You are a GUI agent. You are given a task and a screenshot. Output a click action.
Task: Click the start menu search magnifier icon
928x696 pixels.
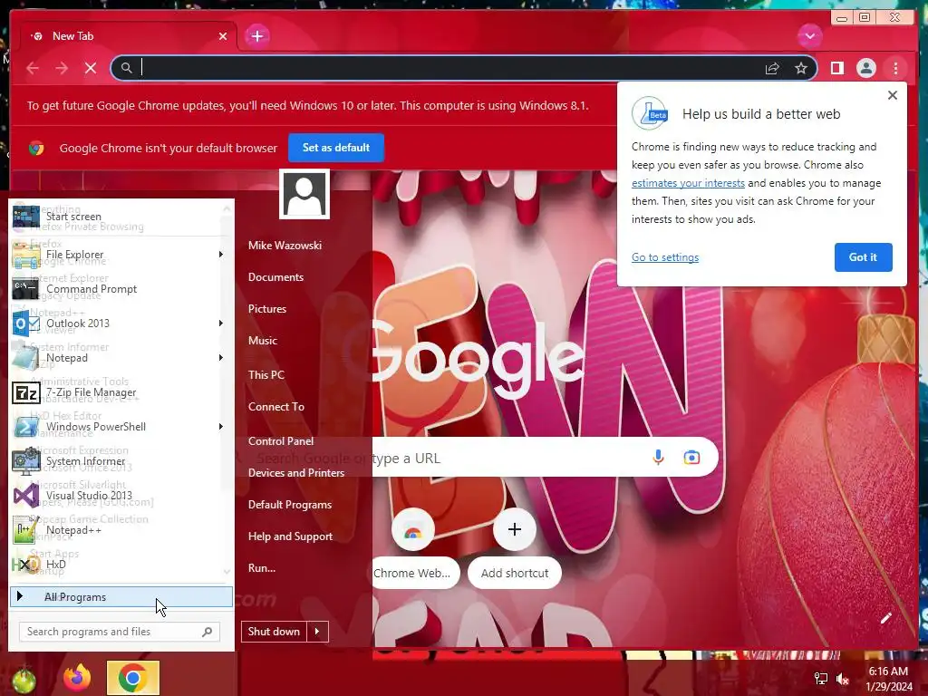point(208,632)
